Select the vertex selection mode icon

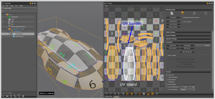(x=206, y=13)
